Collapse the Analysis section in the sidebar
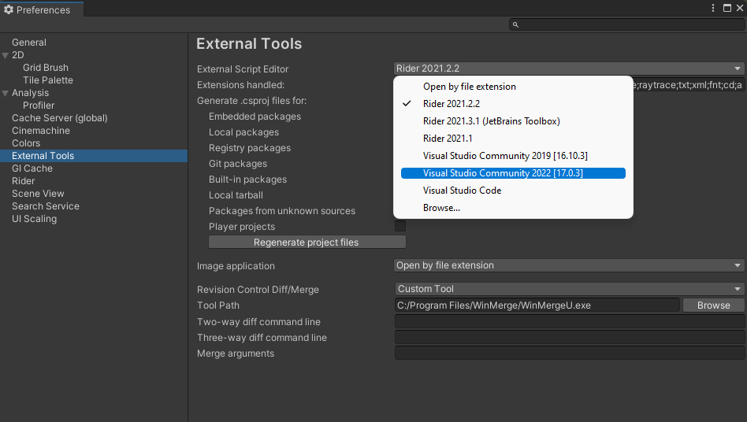This screenshot has height=422, width=747. point(6,93)
